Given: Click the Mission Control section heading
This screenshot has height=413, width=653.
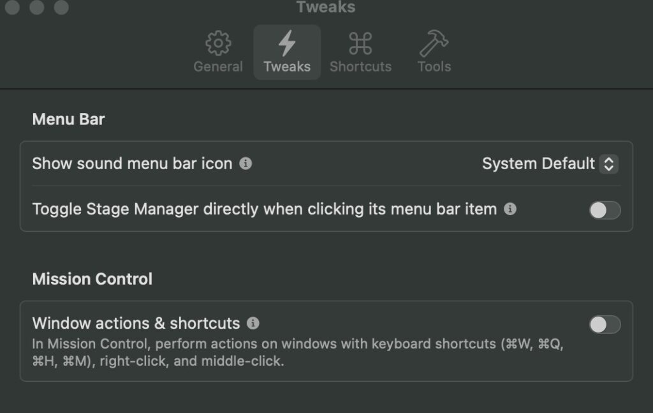Looking at the screenshot, I should point(92,279).
